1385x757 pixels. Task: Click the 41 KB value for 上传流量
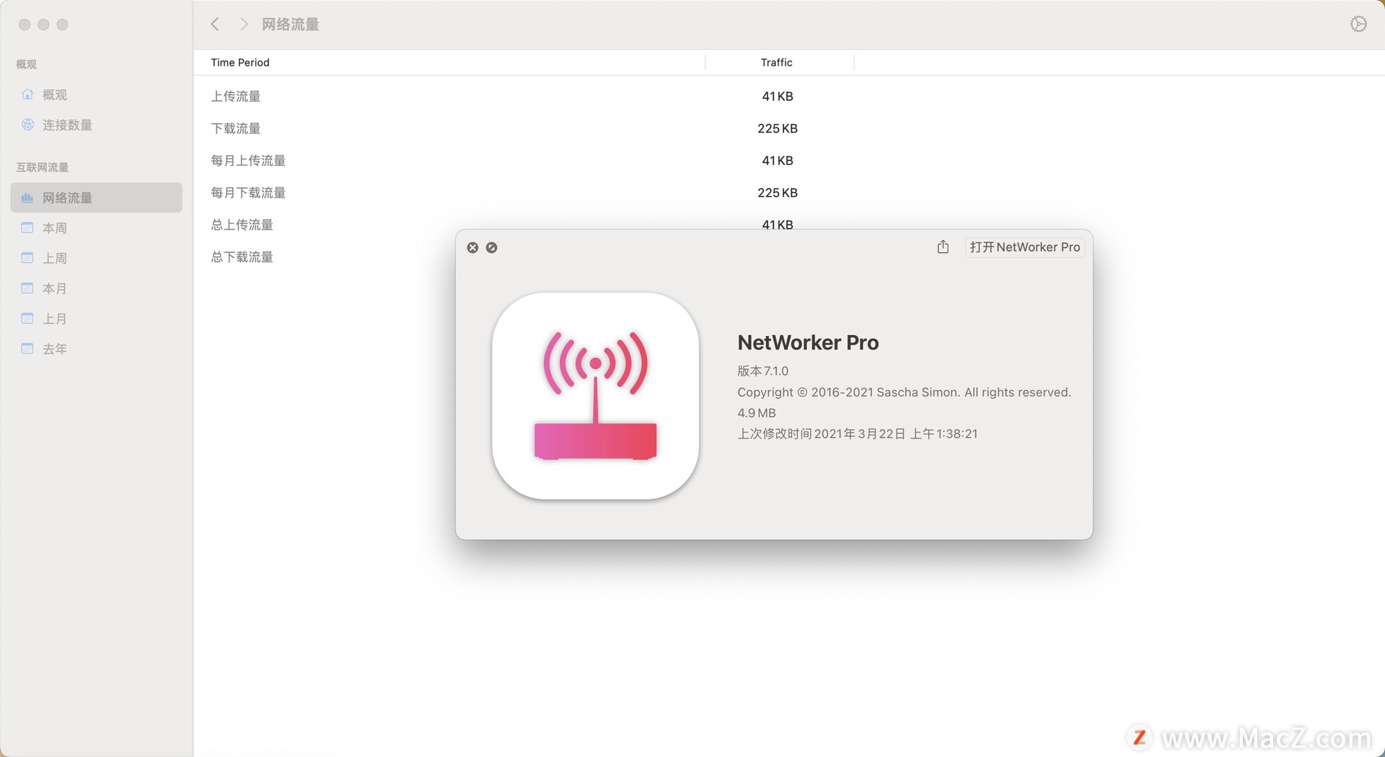click(x=778, y=97)
